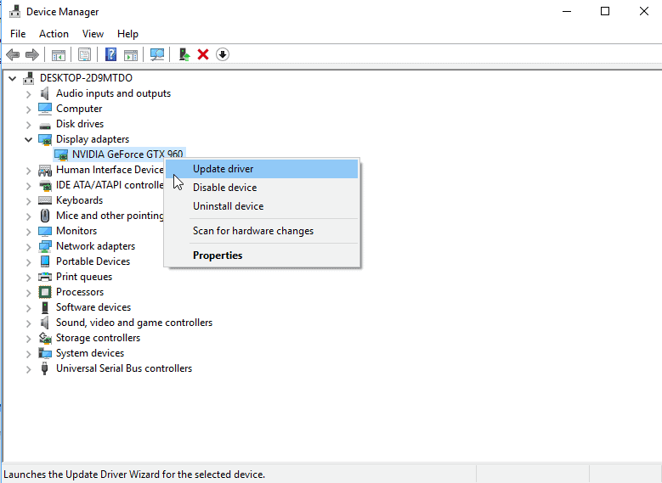Click the Human Interface Devices icon
This screenshot has width=662, height=483.
[x=45, y=170]
